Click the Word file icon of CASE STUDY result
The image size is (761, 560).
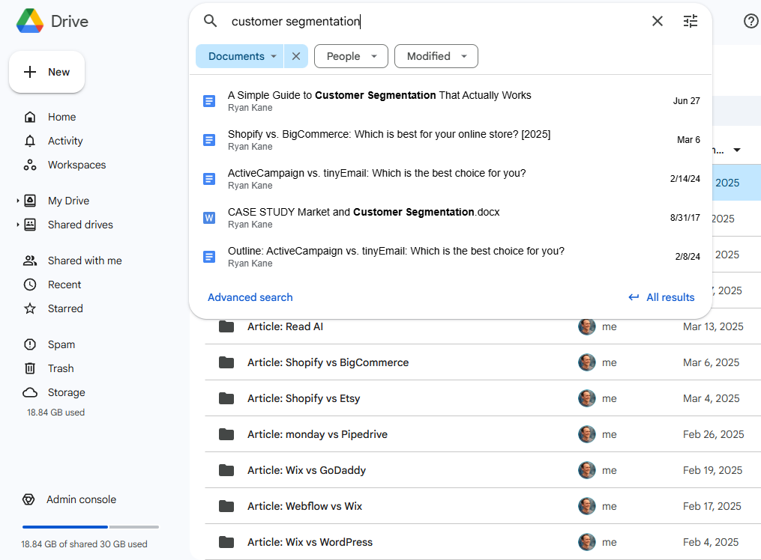pos(209,218)
